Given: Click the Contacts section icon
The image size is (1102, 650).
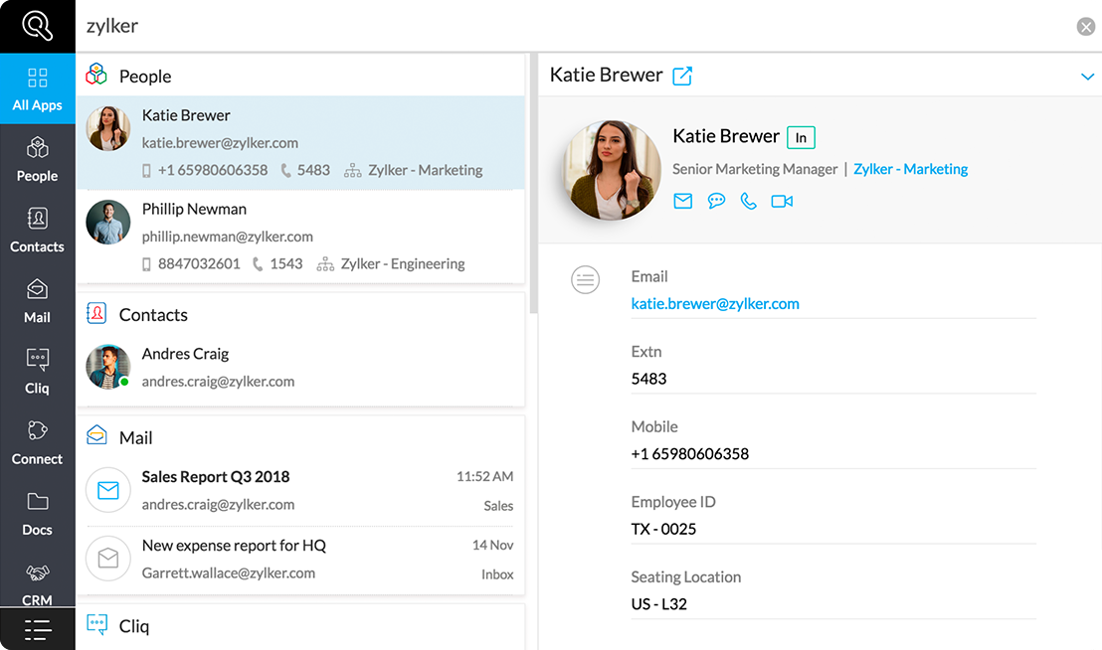Looking at the screenshot, I should (96, 313).
